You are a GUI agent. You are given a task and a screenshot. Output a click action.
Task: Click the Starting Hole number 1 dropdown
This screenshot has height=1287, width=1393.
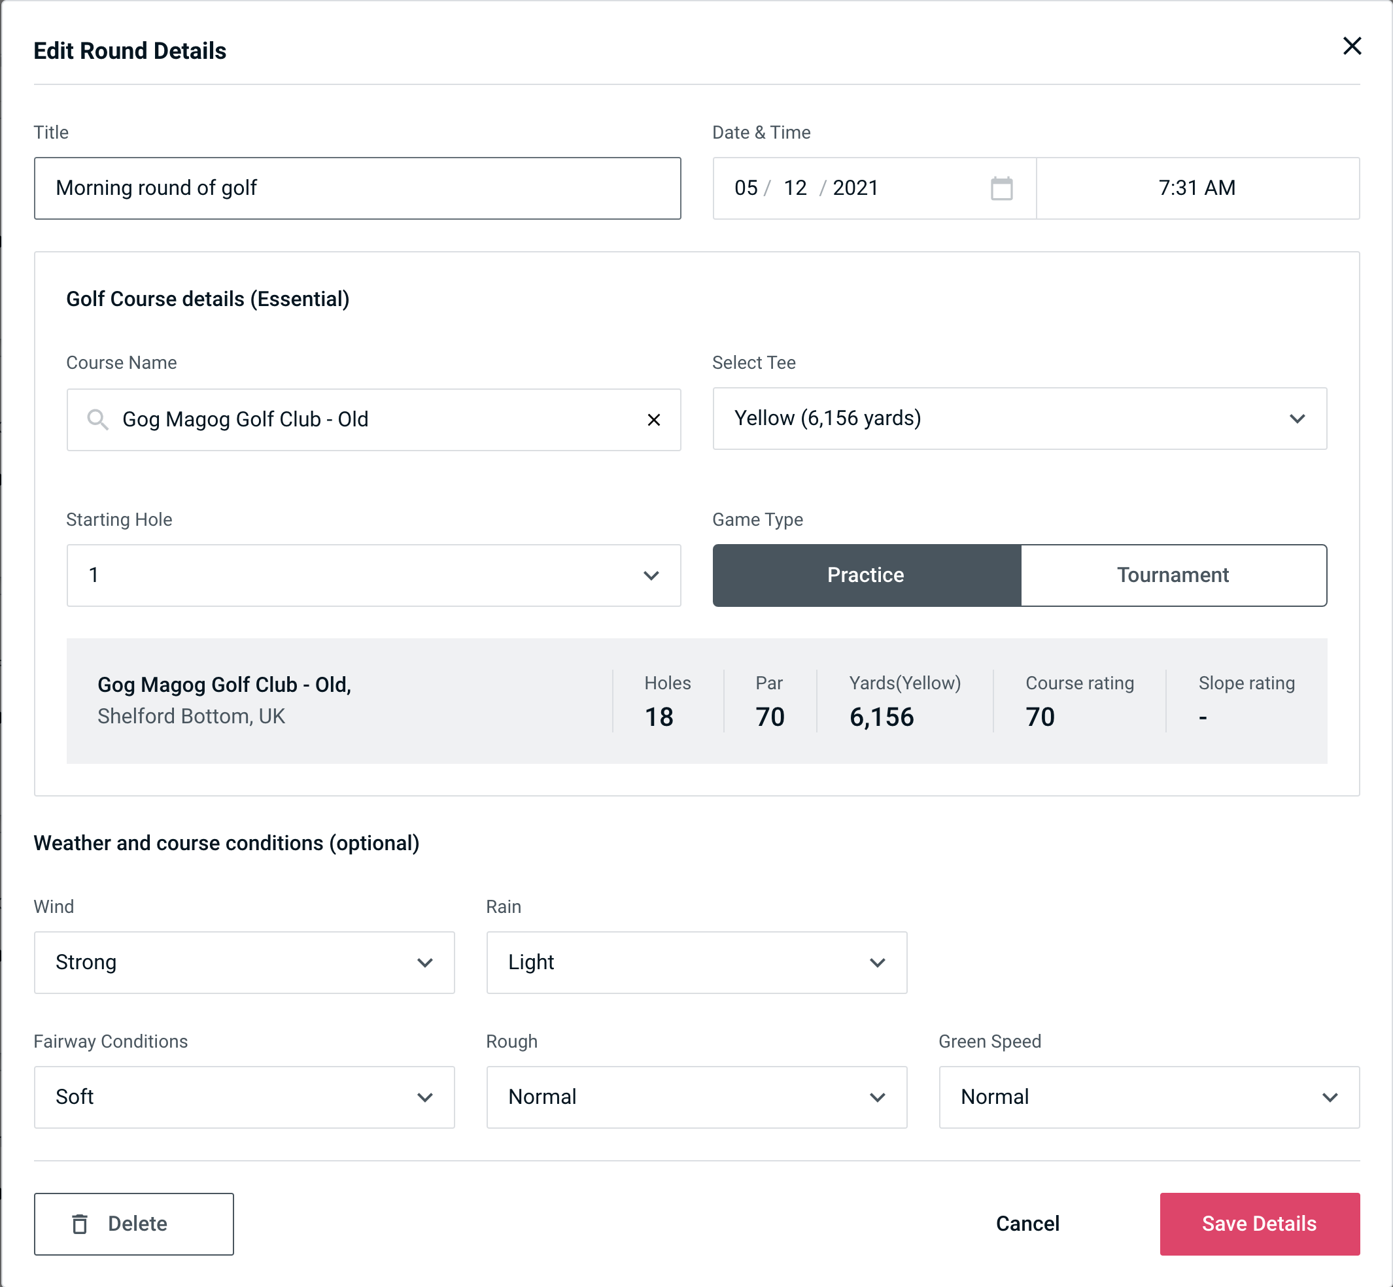tap(373, 576)
